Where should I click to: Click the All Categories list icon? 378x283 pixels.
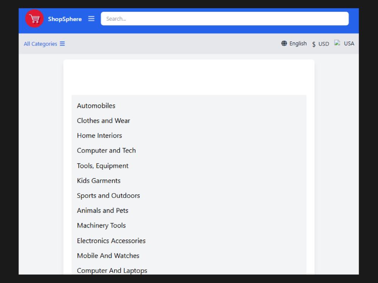click(x=62, y=43)
